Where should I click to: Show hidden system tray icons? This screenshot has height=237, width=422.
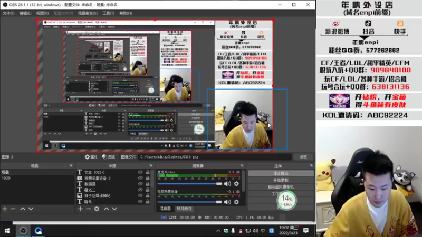click(218, 231)
